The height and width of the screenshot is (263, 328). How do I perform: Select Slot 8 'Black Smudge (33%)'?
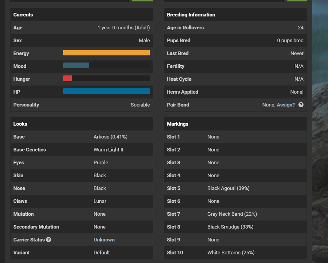[x=230, y=227]
